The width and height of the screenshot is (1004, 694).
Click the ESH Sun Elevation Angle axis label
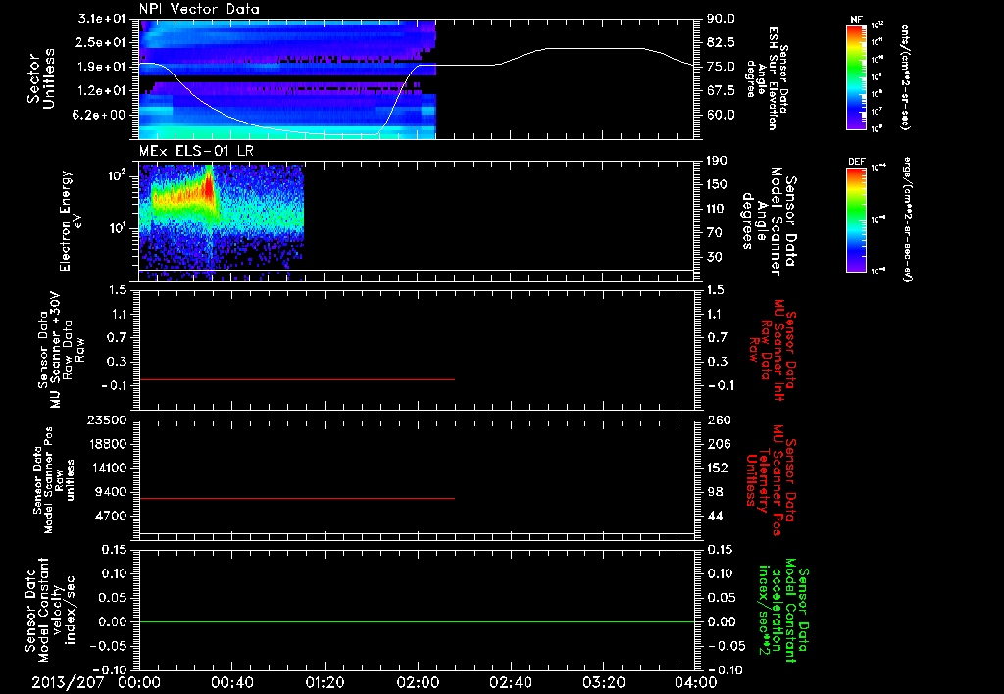pyautogui.click(x=767, y=78)
